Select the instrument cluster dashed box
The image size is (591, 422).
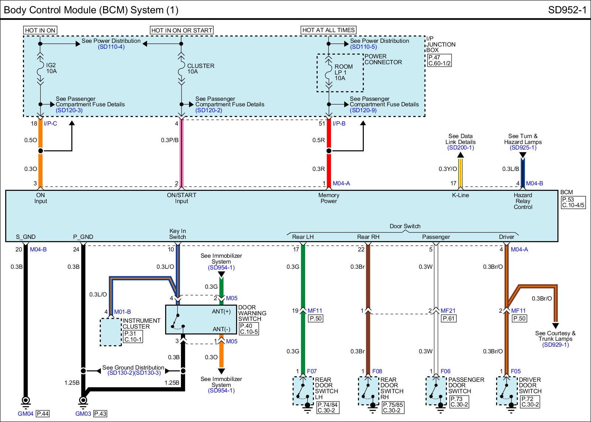click(x=111, y=332)
